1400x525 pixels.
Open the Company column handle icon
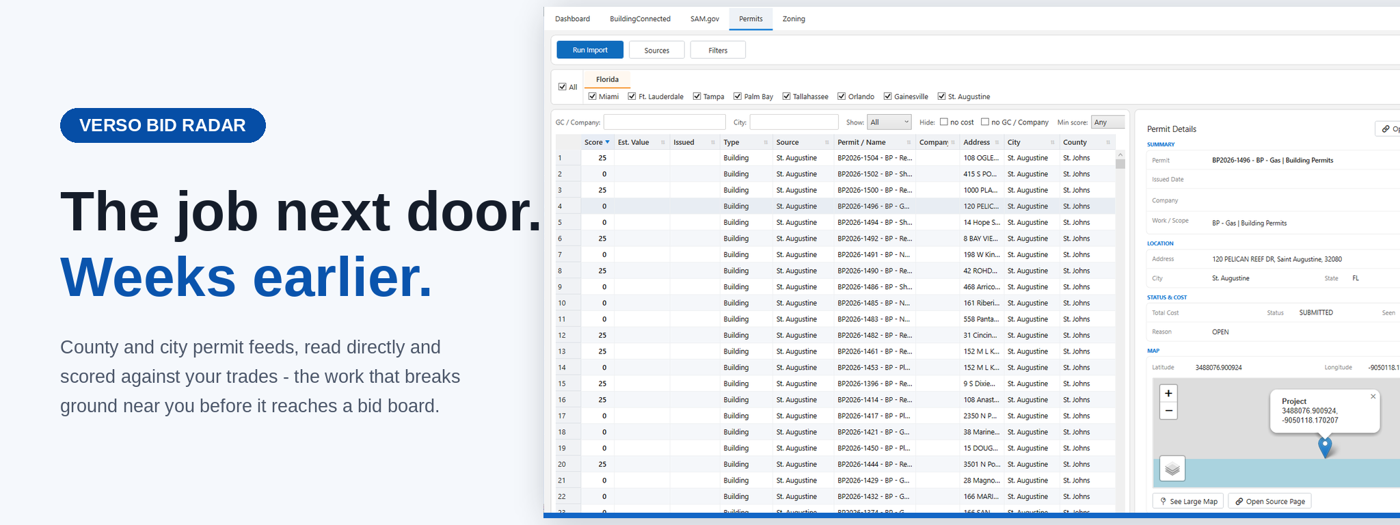pyautogui.click(x=952, y=142)
